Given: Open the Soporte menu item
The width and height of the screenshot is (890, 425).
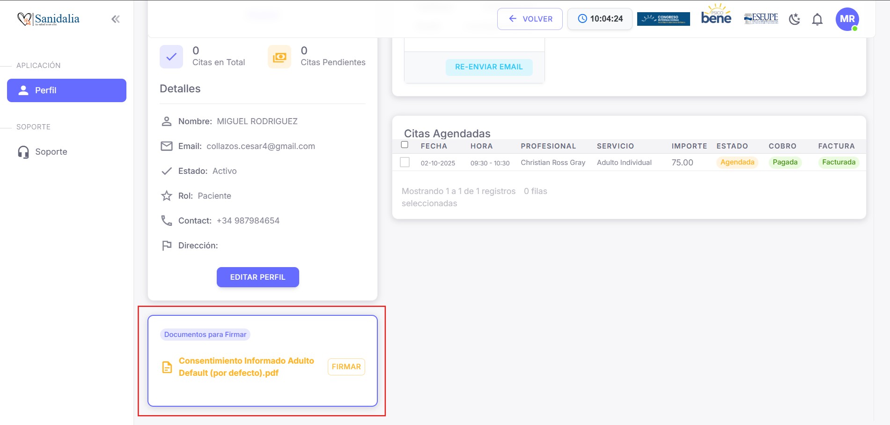Looking at the screenshot, I should point(51,152).
